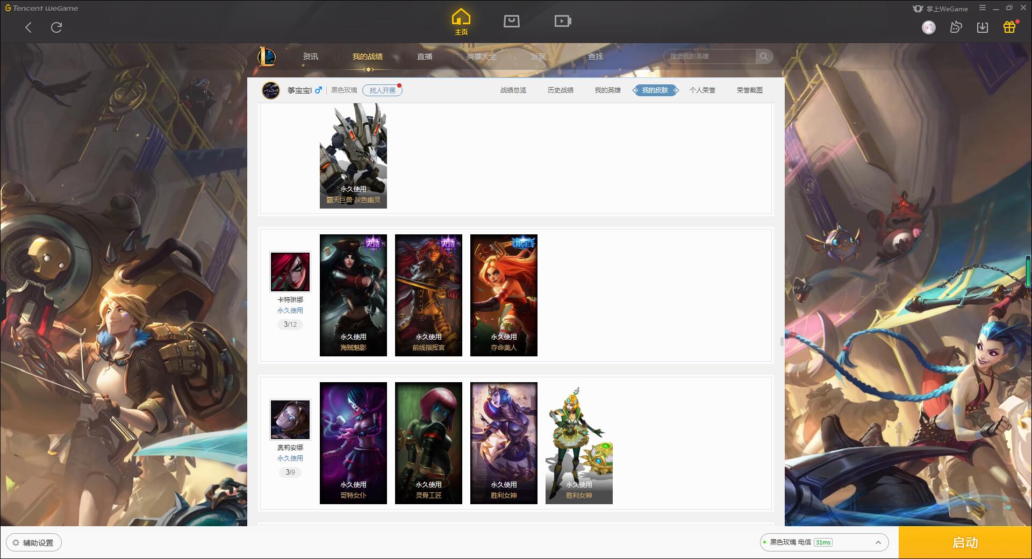Click the 31ms latency indicator
1032x559 pixels.
823,542
